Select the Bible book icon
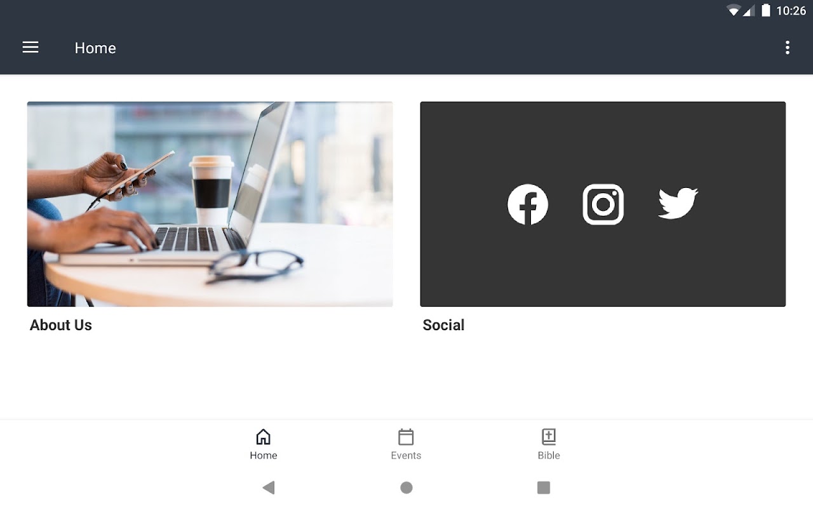Viewport: 813px width, 508px height. point(549,437)
